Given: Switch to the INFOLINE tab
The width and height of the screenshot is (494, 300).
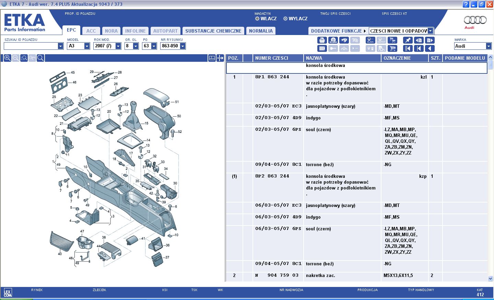Looking at the screenshot, I should click(136, 31).
